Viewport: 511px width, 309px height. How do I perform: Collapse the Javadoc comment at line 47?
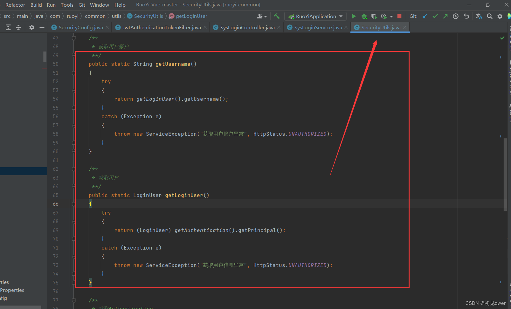click(74, 38)
